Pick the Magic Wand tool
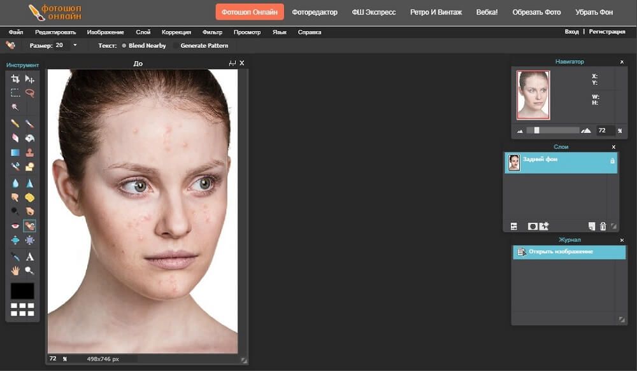The image size is (637, 371). [x=15, y=106]
